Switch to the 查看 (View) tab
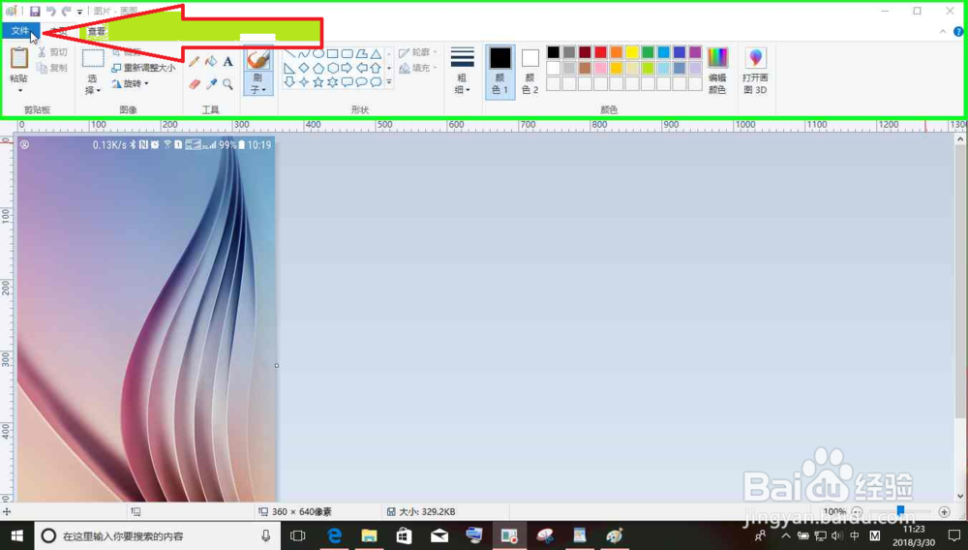The image size is (968, 550). [96, 32]
